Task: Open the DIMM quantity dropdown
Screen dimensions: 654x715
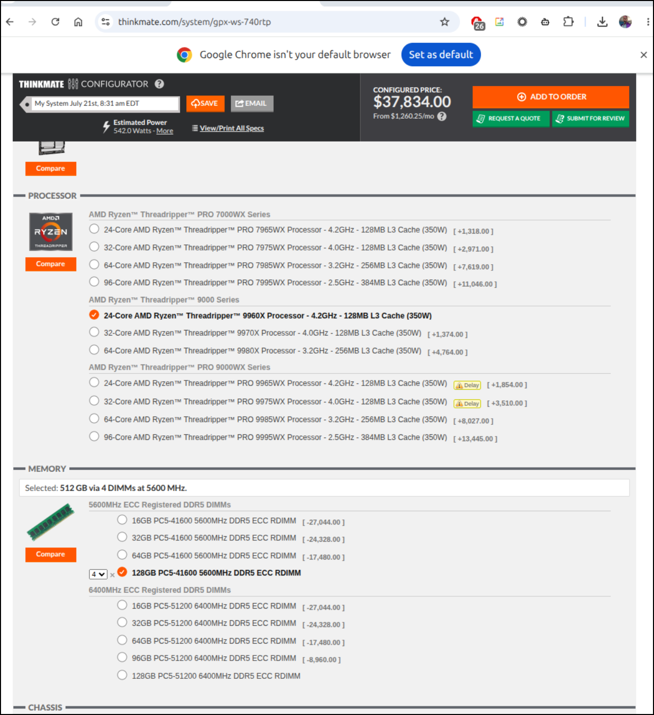Action: (x=98, y=574)
